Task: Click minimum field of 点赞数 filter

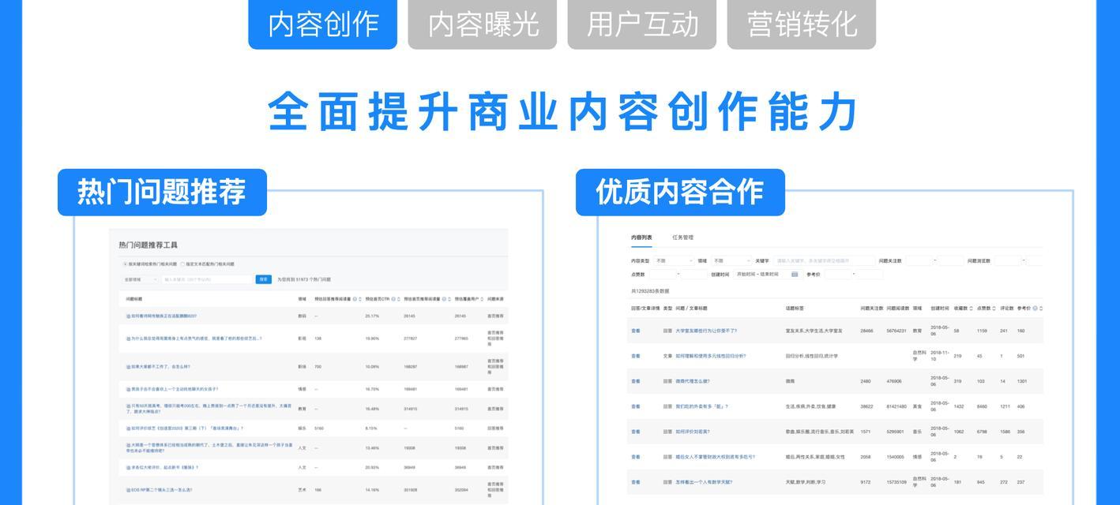Action: click(662, 275)
